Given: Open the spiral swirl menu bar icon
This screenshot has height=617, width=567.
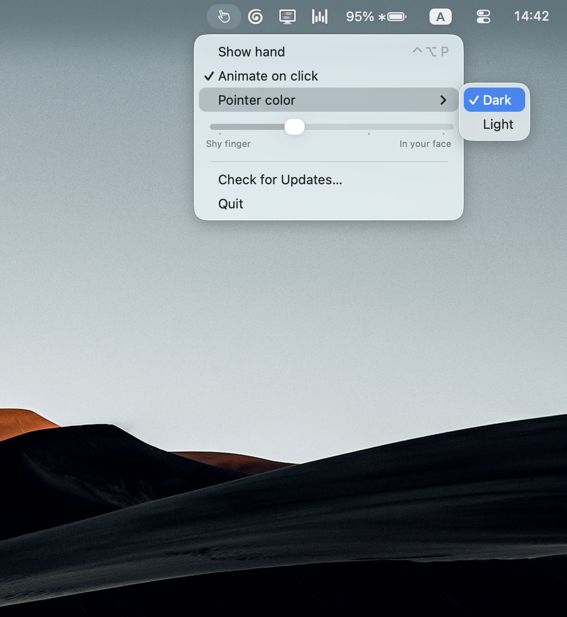Looking at the screenshot, I should click(x=255, y=17).
